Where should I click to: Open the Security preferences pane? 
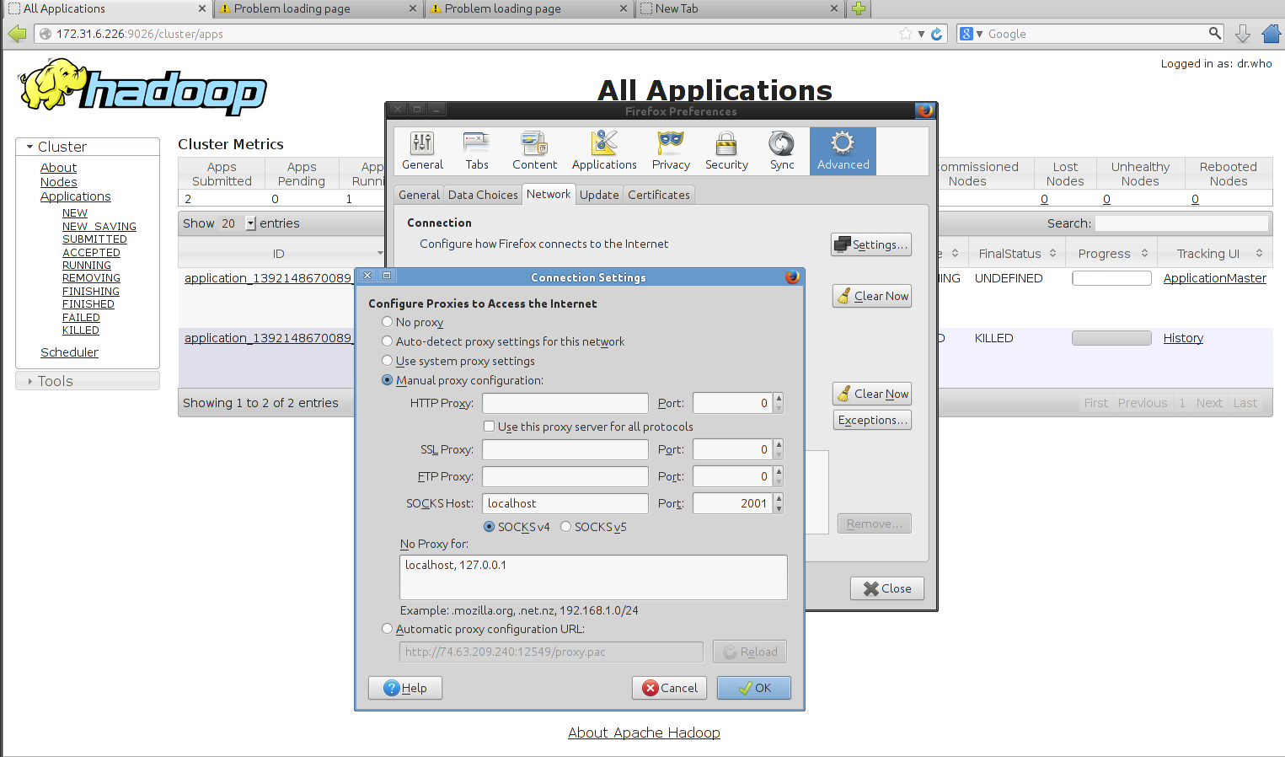(726, 151)
